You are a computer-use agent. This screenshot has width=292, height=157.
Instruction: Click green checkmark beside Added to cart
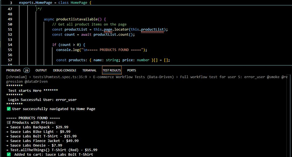click(x=9, y=154)
